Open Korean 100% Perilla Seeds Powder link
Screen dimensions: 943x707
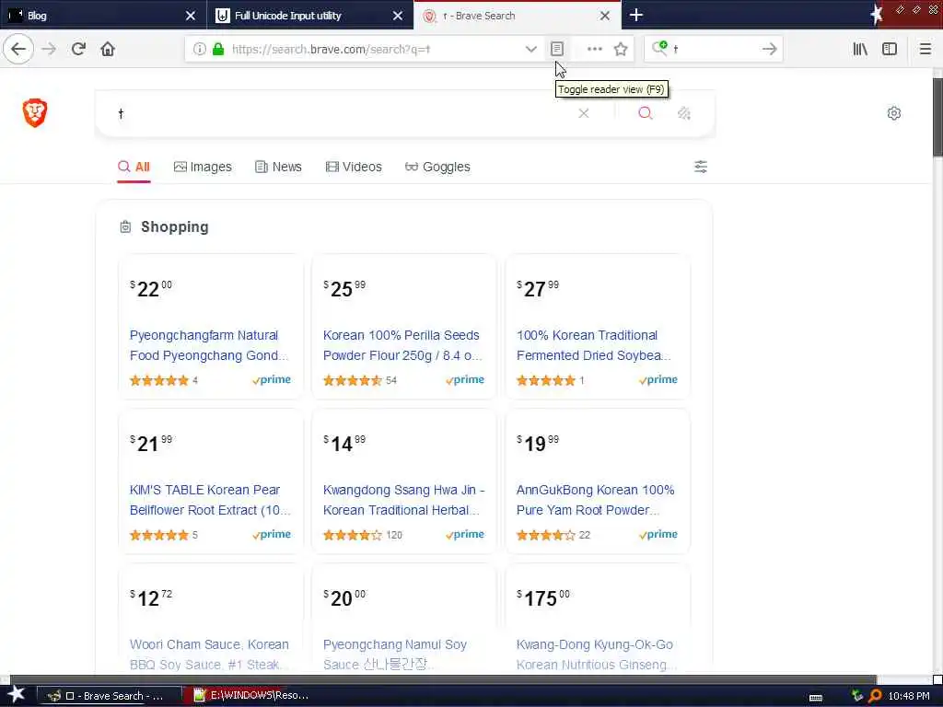[x=402, y=345]
